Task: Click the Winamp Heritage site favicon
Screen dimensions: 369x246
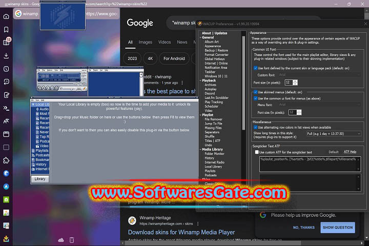Action: [132, 220]
